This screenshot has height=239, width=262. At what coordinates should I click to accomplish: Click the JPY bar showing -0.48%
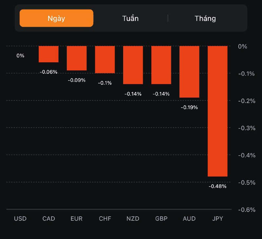click(217, 111)
